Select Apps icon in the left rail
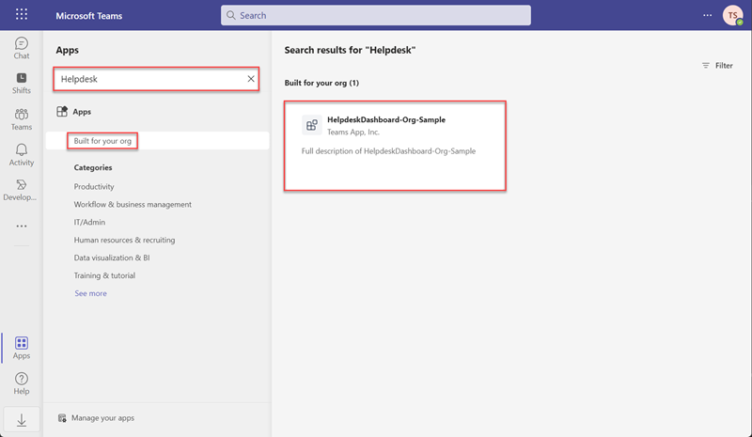This screenshot has width=752, height=437. coord(21,348)
